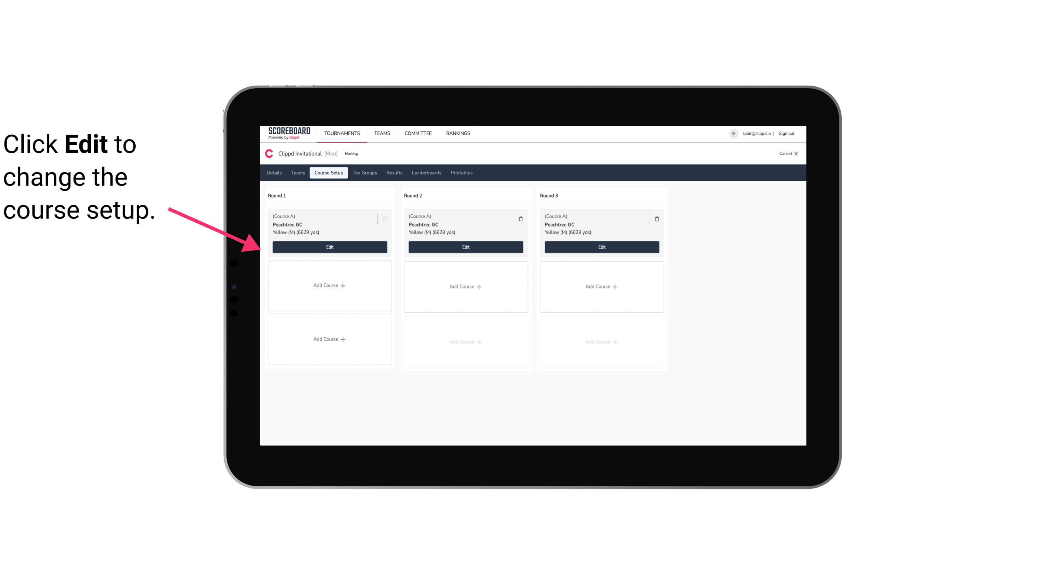Click Edit button for Round 2 course
Image resolution: width=1062 pixels, height=571 pixels.
[465, 246]
